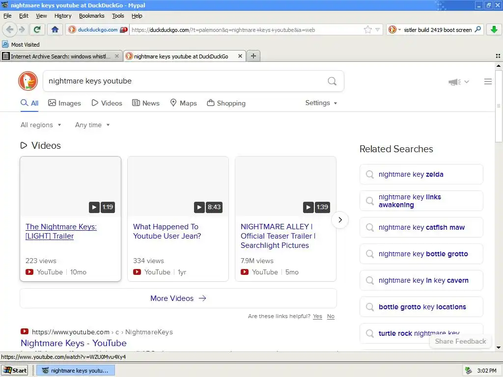Bookmark this page with the star icon

point(367,30)
